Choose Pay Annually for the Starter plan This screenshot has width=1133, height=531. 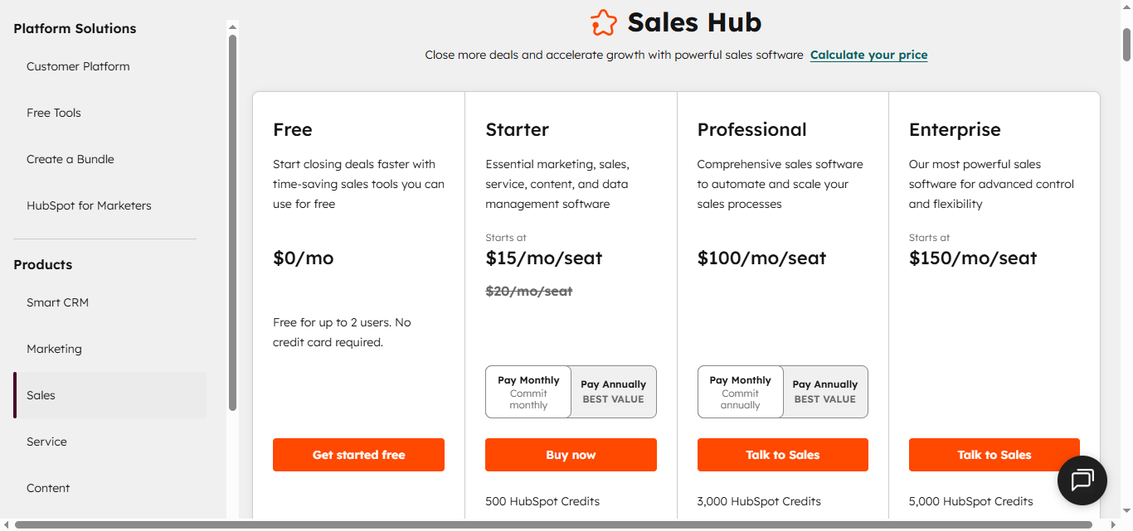(x=613, y=391)
